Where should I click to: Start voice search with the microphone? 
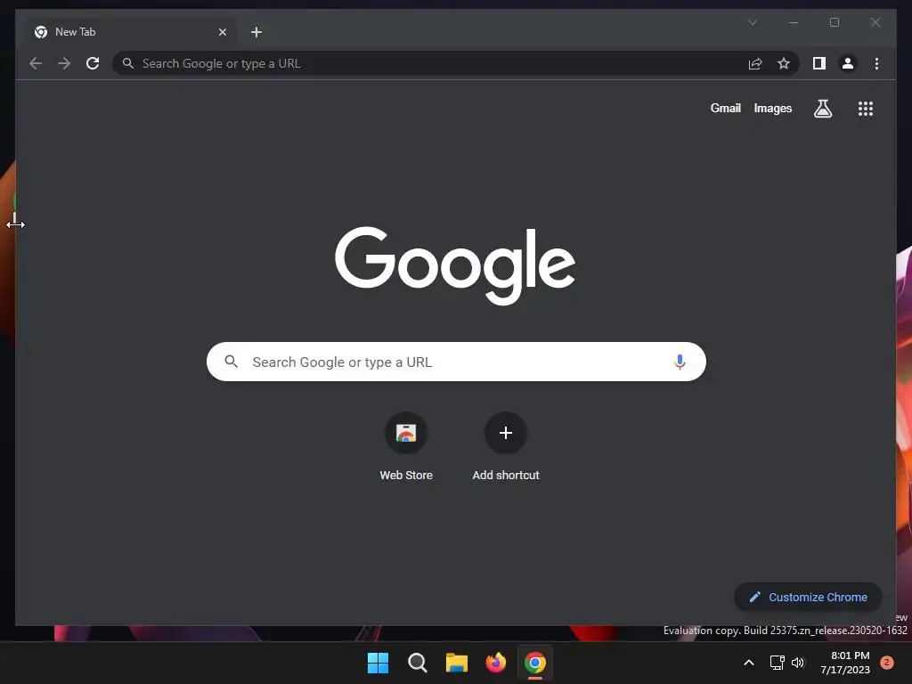pos(680,362)
